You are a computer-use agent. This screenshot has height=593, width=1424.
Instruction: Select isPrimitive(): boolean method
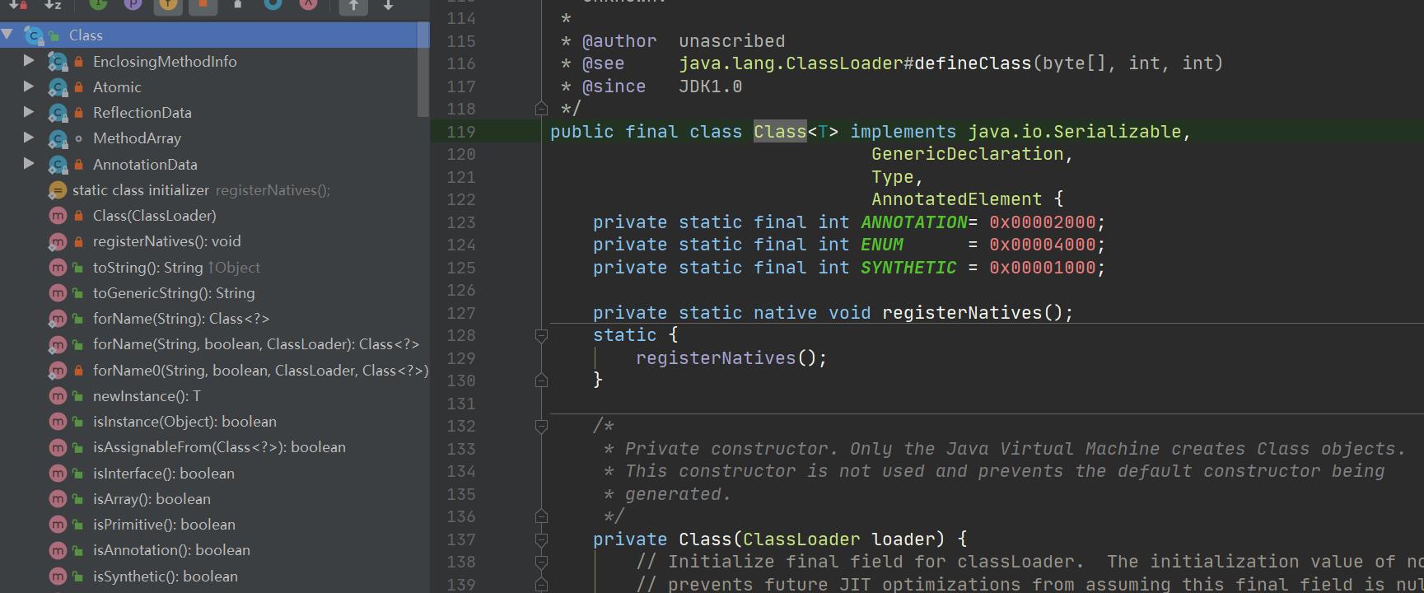tap(164, 524)
